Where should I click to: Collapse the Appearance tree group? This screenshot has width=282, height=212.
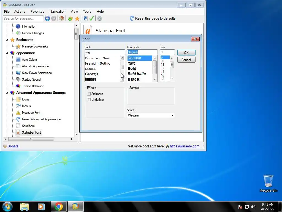pyautogui.click(x=7, y=53)
